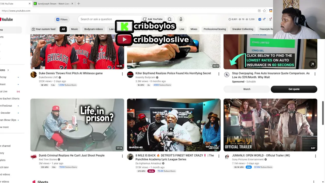Open the ad's external link arrow icon
Viewport: 325px width, 183px height.
pyautogui.click(x=312, y=64)
